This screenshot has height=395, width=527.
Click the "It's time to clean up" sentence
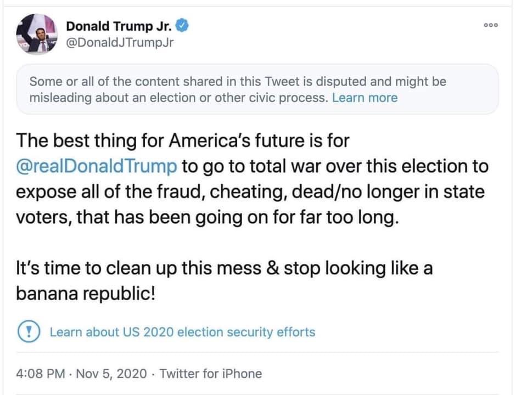[224, 269]
